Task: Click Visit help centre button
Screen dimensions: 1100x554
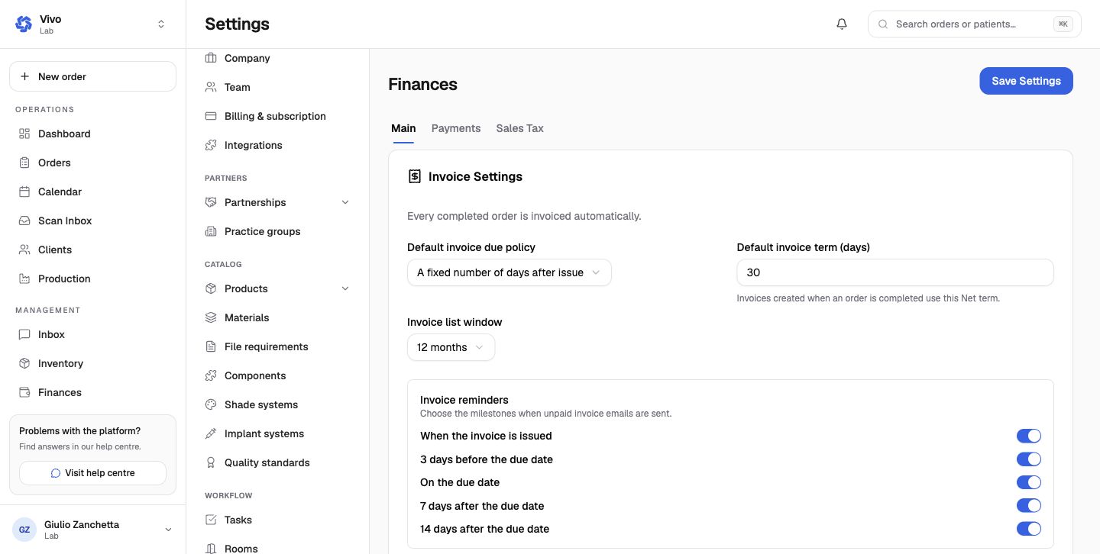Action: (92, 473)
